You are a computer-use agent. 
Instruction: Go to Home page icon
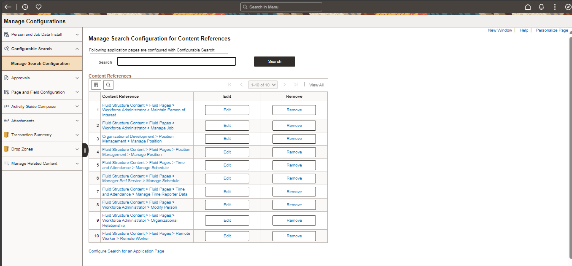(528, 7)
